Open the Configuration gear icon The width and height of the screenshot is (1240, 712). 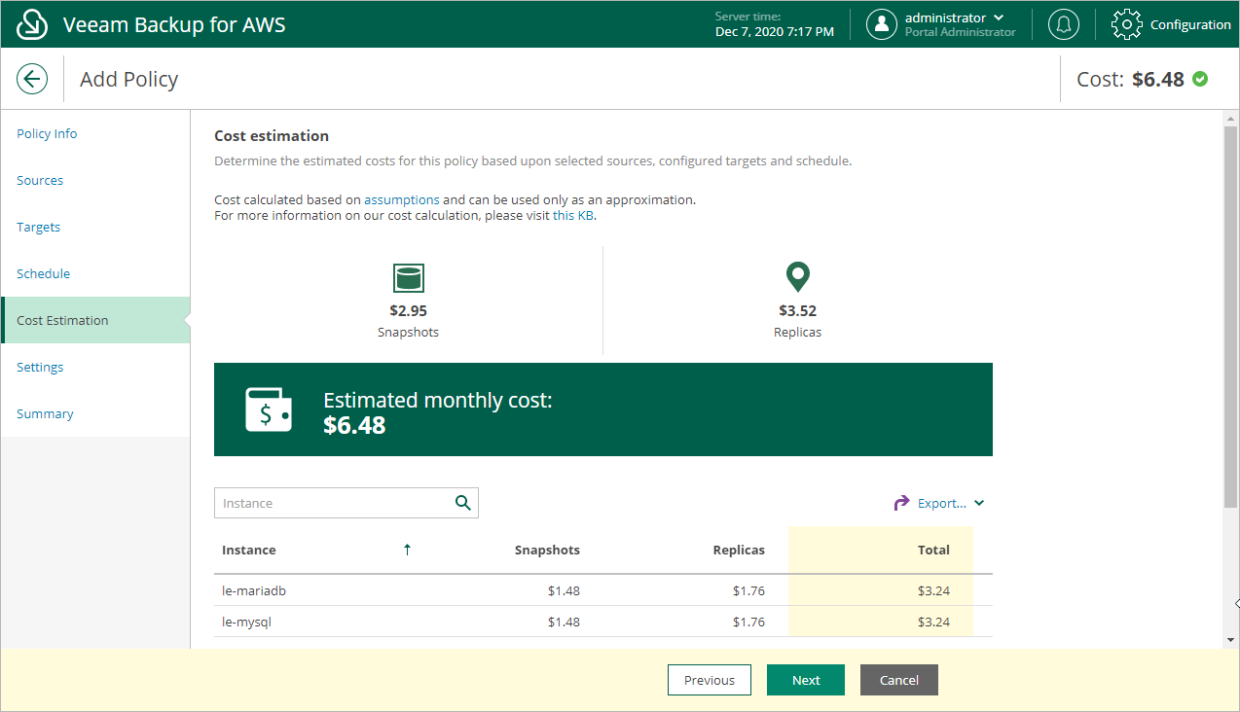pyautogui.click(x=1126, y=24)
